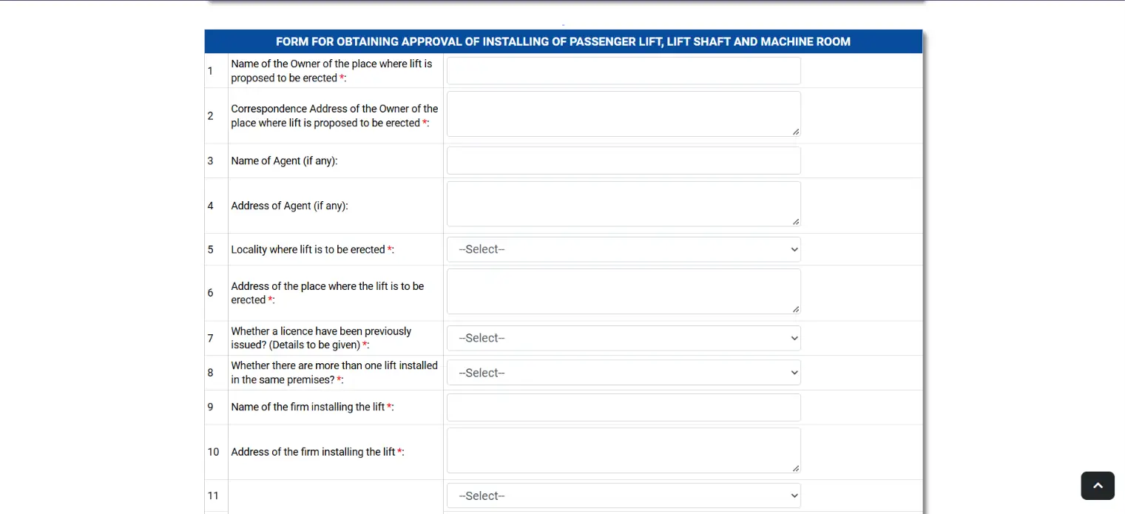Focus the Name of the Owner input field

coord(624,71)
